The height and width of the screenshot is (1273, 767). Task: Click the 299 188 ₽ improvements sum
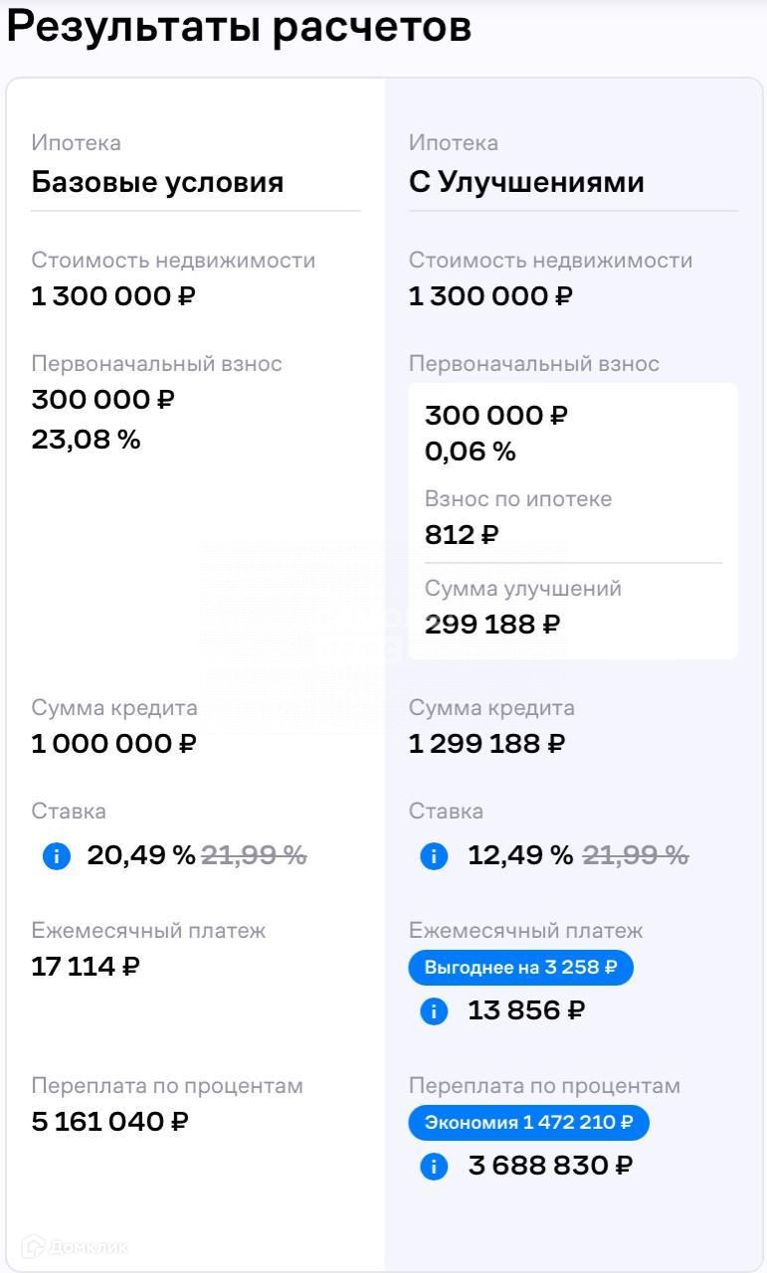pos(491,625)
